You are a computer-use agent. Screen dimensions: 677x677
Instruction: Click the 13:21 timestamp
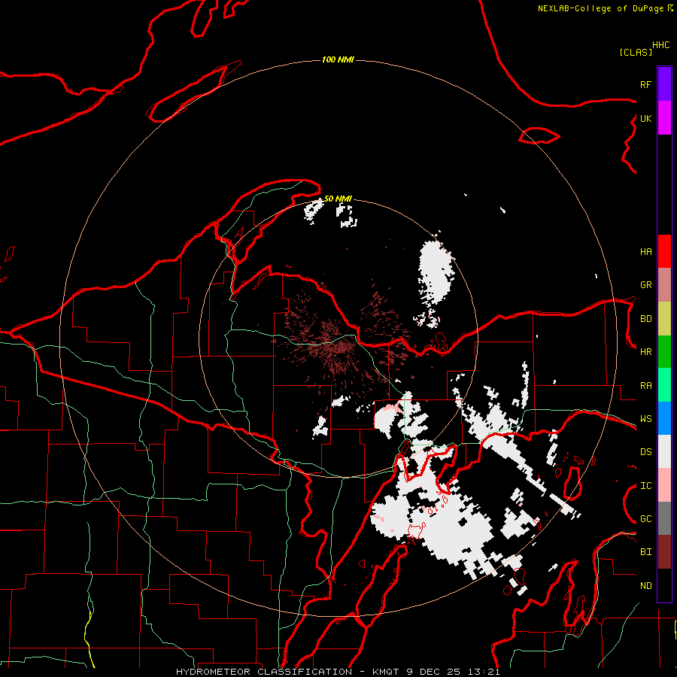pyautogui.click(x=483, y=672)
